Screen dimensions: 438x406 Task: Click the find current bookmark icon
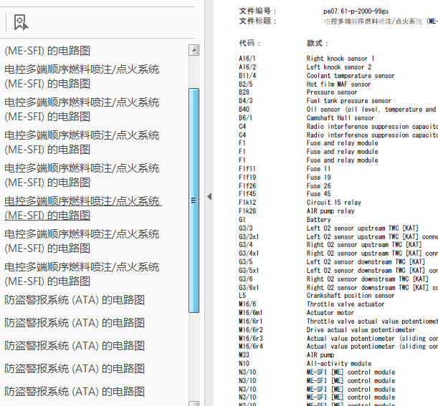click(21, 22)
